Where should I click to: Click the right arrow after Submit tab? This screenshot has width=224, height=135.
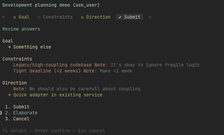click(150, 17)
